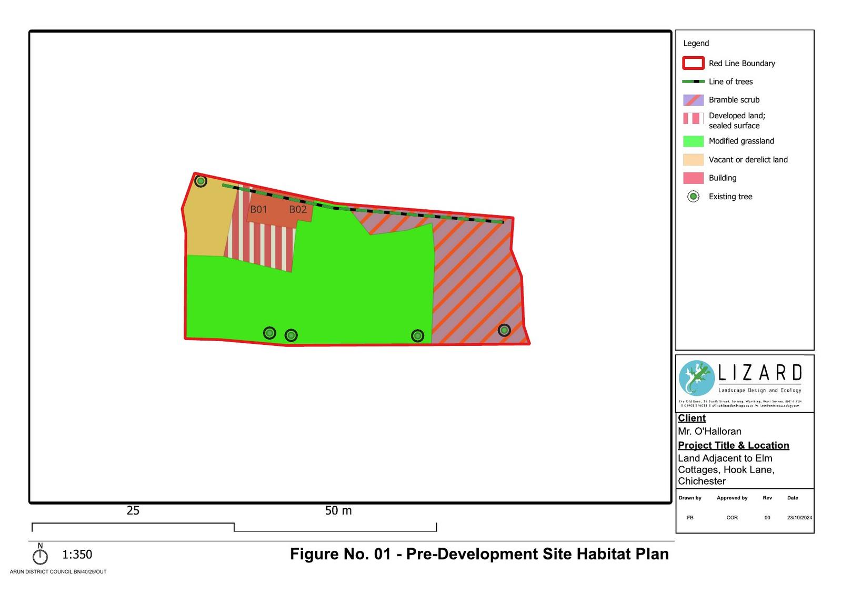Viewport: 842px width, 594px height.
Task: Click the Vacant or derelict land swatch
Action: (x=693, y=160)
